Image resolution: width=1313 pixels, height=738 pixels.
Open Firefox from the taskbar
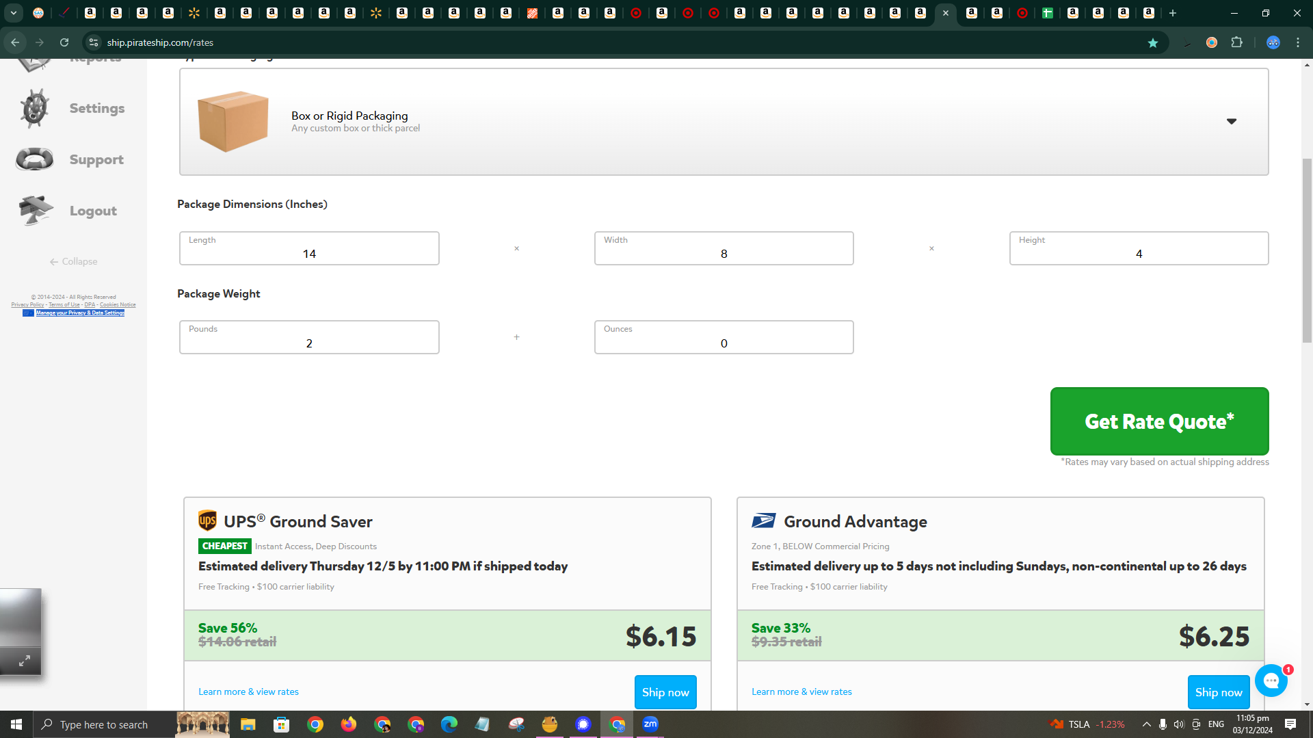click(x=349, y=724)
